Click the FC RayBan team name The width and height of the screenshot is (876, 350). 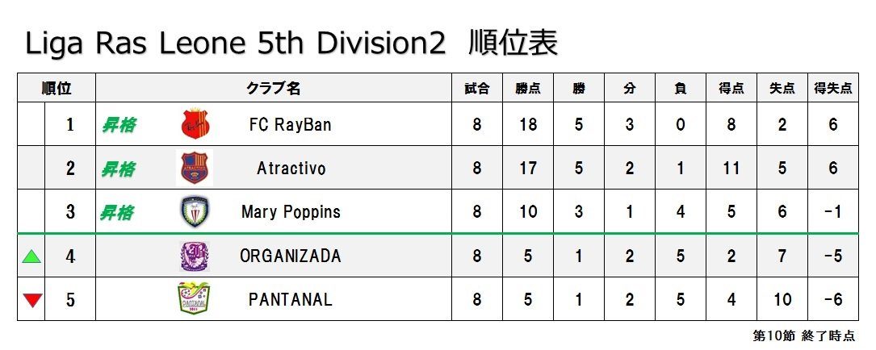290,124
